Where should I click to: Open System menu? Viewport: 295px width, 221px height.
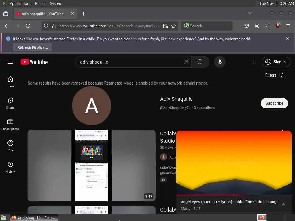(56, 3)
